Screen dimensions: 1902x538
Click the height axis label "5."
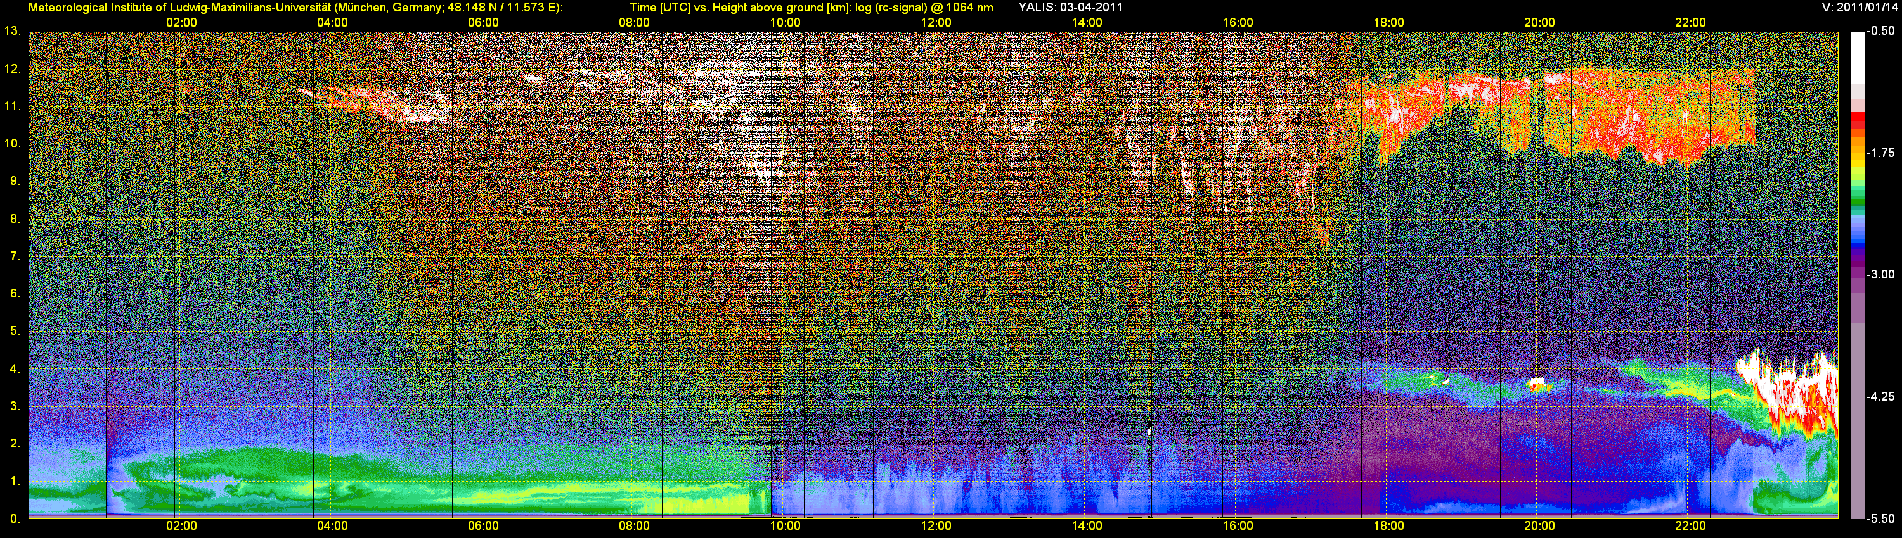(x=15, y=331)
